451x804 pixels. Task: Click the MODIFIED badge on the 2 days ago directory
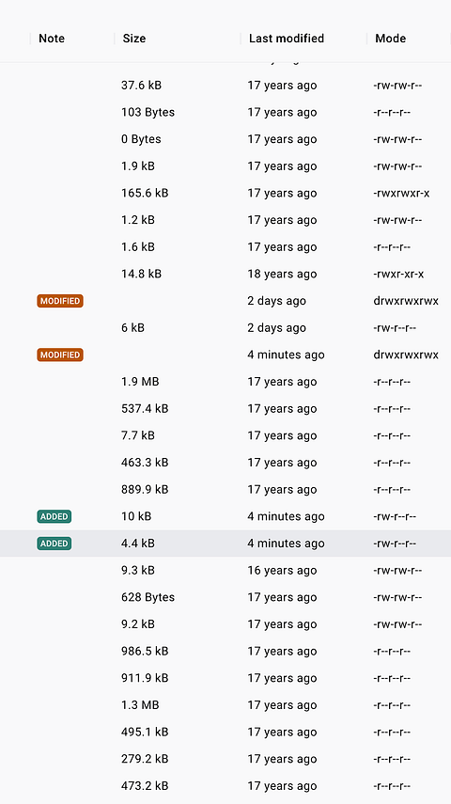tap(60, 301)
